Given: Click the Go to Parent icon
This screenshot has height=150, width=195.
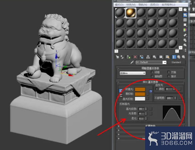Looking at the screenshot, I should click(179, 57).
